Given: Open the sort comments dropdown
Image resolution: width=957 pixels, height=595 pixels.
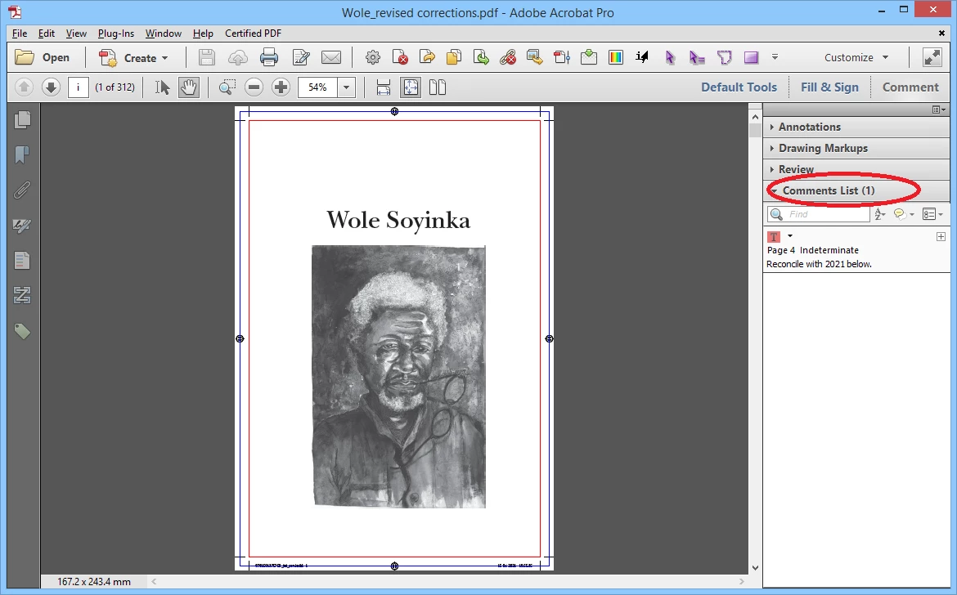Looking at the screenshot, I should click(x=879, y=214).
